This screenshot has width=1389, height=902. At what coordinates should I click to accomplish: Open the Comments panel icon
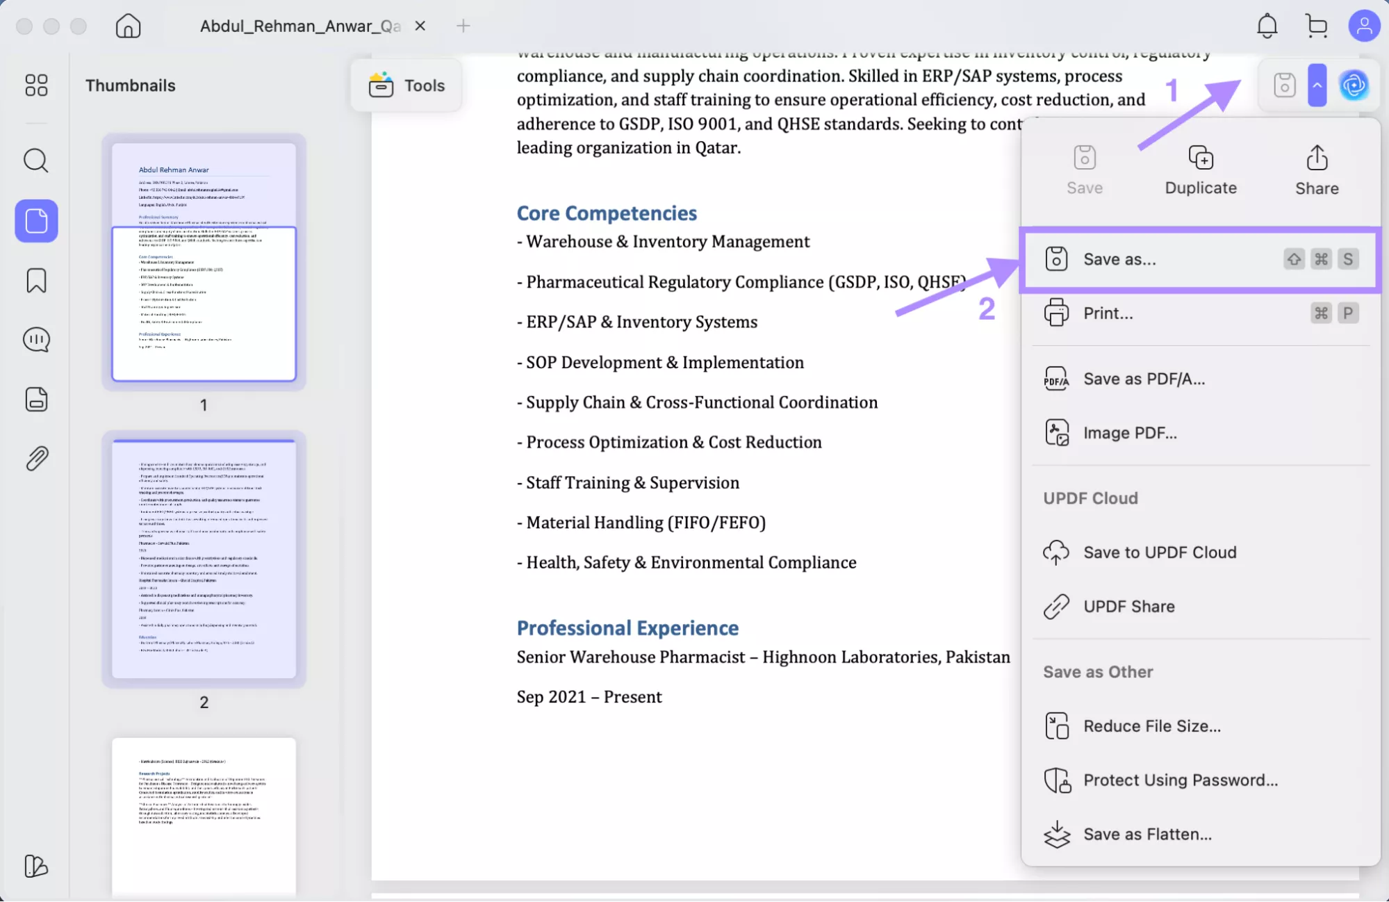click(36, 340)
